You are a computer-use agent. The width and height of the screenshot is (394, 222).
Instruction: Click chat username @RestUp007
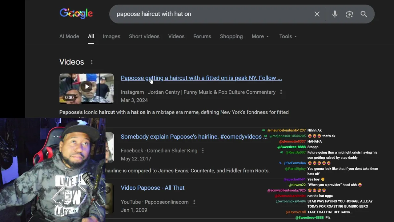295,153
